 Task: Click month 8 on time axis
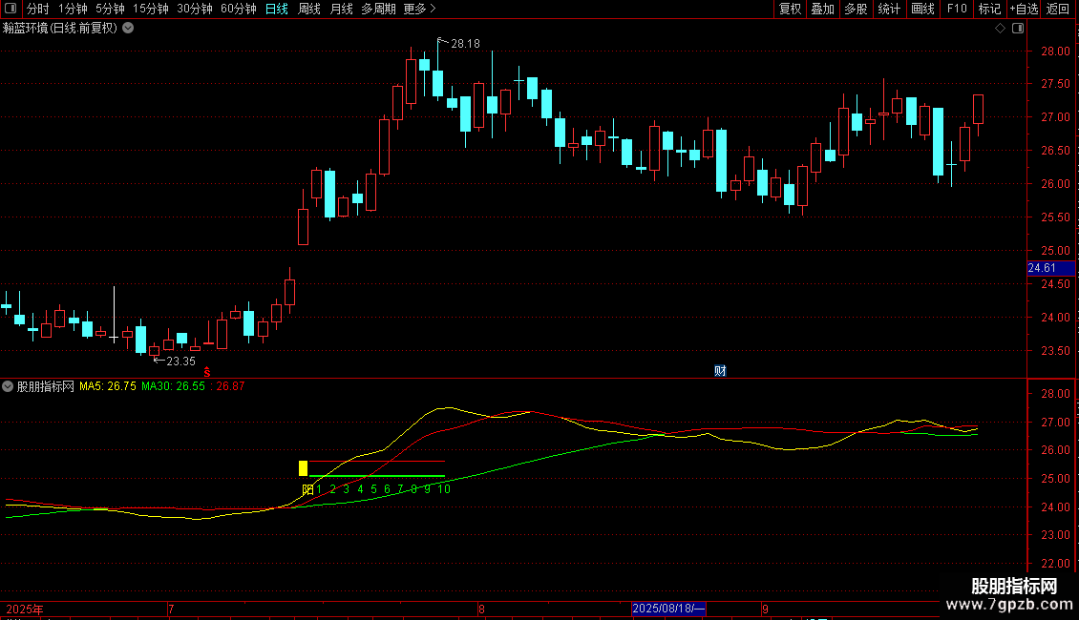(481, 609)
